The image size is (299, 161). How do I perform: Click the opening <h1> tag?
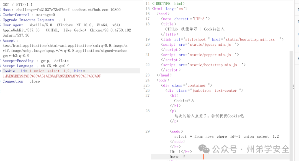click(174, 96)
